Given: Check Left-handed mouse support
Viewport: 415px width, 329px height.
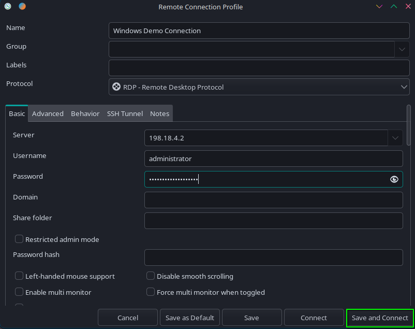Looking at the screenshot, I should tap(19, 276).
